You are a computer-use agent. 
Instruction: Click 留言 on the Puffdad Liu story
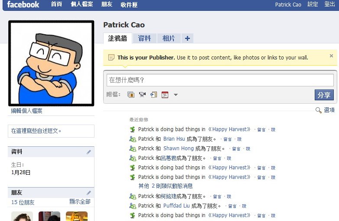tap(232, 206)
